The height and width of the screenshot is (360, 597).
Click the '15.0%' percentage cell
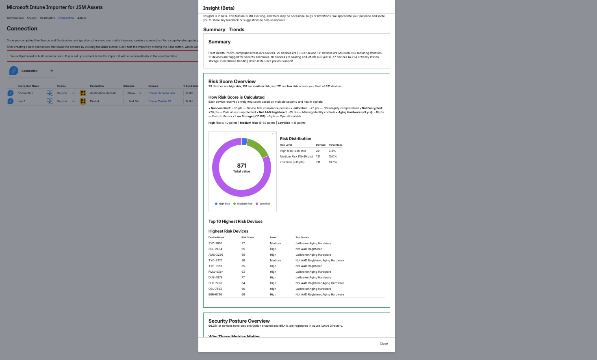pos(333,157)
